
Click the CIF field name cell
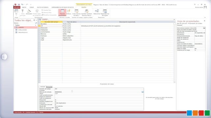(51, 26)
